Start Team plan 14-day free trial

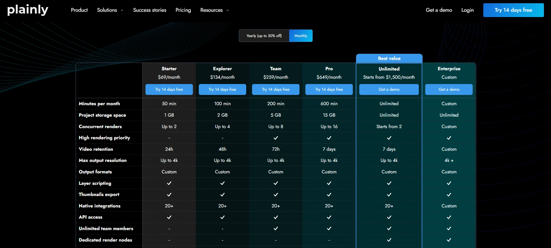pyautogui.click(x=276, y=89)
